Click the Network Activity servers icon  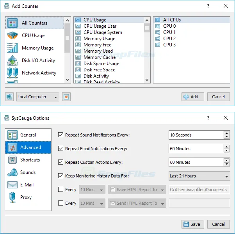click(12, 73)
